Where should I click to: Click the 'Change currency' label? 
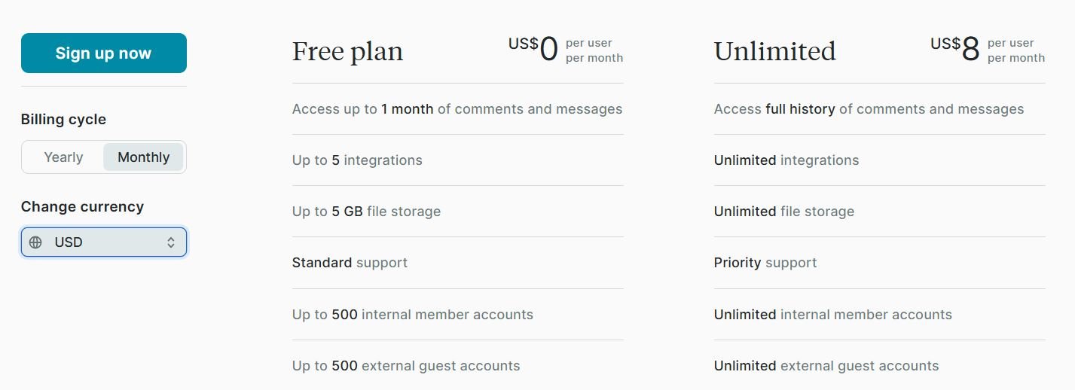pyautogui.click(x=82, y=207)
